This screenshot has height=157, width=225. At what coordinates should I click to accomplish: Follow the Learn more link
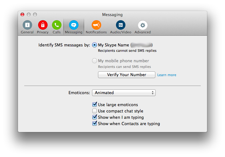(167, 75)
